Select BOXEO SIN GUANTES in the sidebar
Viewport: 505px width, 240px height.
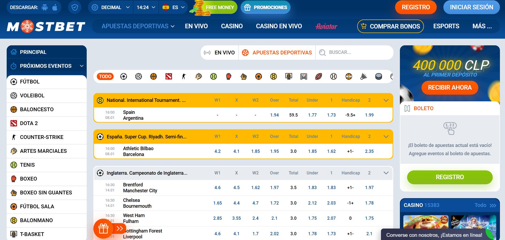click(47, 193)
